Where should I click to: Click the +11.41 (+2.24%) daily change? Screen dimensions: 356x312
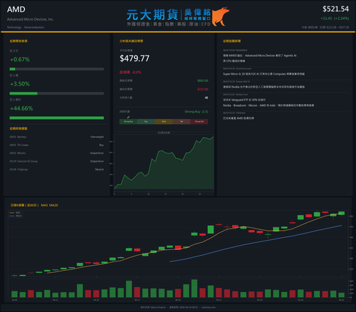tap(335, 19)
